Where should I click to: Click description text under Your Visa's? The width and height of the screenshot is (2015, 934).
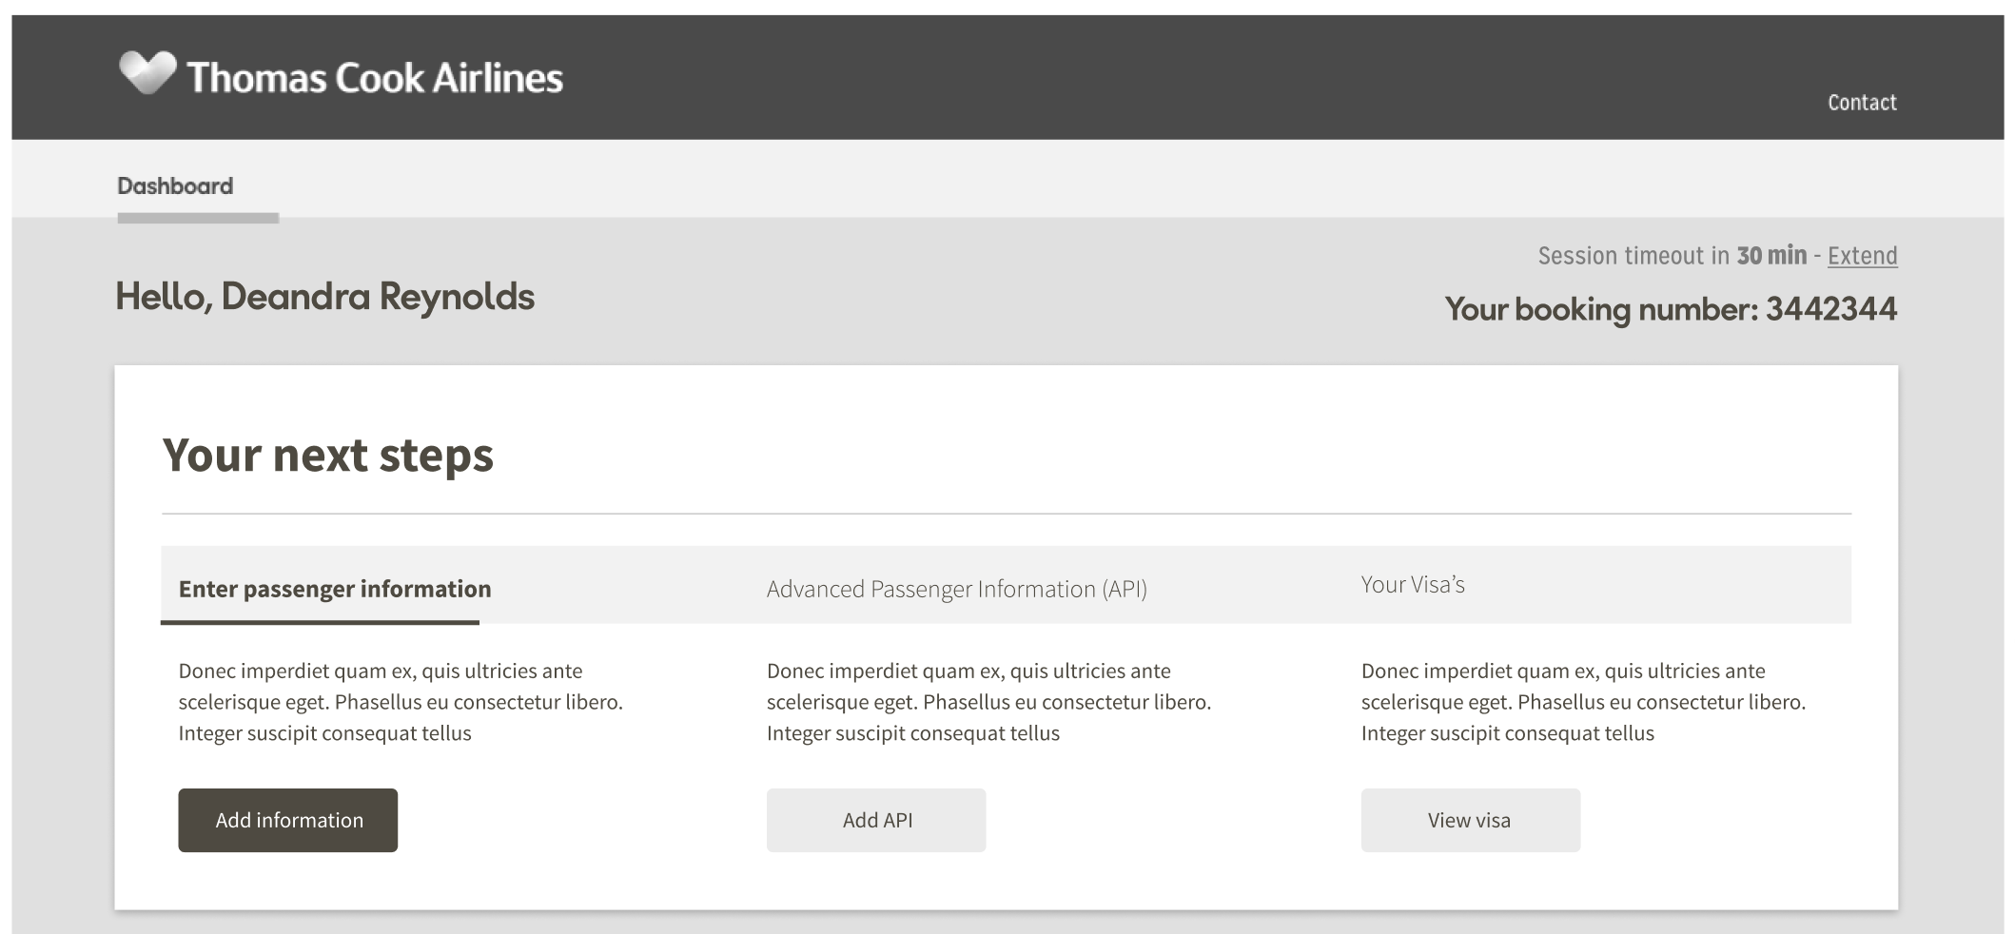[1582, 702]
